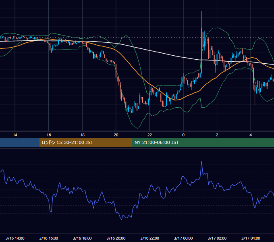Click the 3/16 18:00 date label
274x242 pixels.
pos(82,238)
